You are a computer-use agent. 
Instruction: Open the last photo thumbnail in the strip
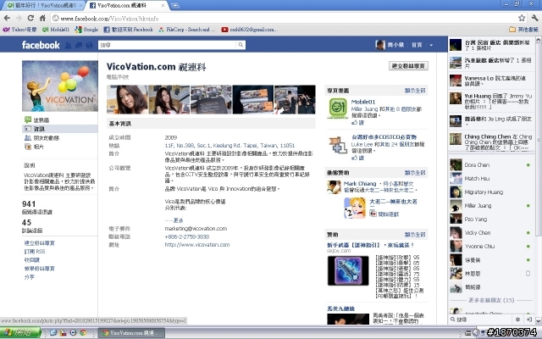click(x=295, y=100)
